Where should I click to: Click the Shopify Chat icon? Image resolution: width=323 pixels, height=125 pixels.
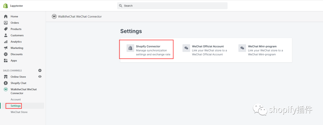click(6, 83)
